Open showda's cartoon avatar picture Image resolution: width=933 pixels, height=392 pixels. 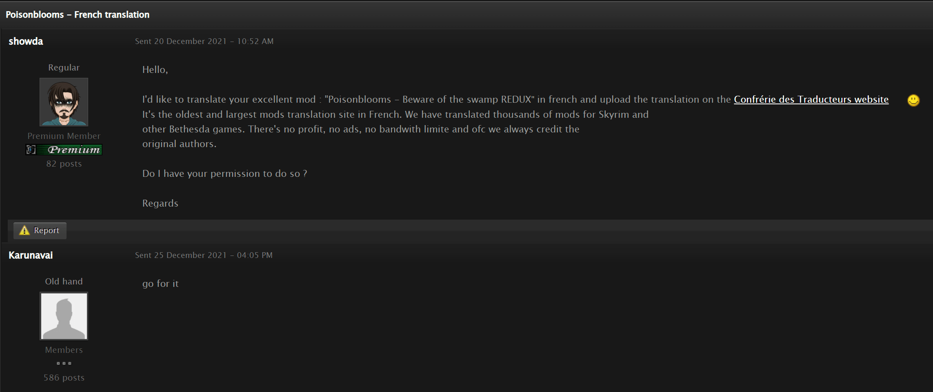[64, 102]
